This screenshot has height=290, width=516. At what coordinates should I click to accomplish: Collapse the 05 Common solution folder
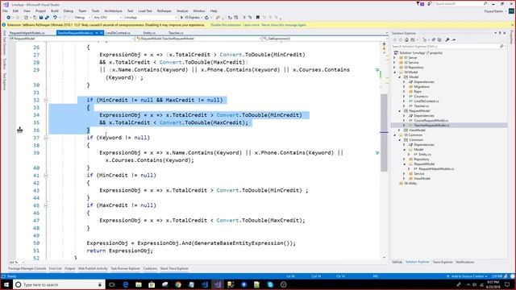point(394,135)
